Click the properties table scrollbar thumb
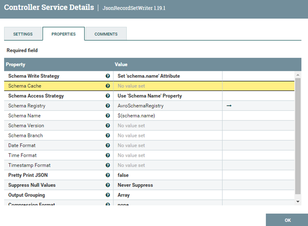 click(298, 136)
